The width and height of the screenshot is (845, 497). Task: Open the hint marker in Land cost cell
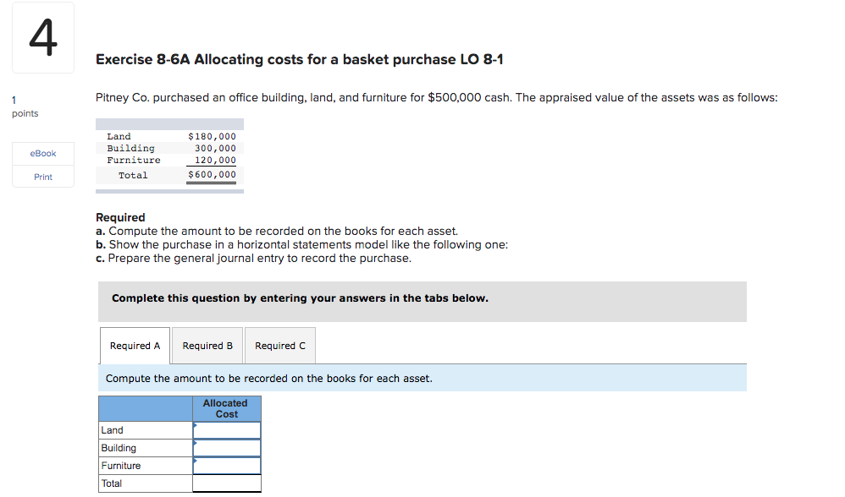197,427
